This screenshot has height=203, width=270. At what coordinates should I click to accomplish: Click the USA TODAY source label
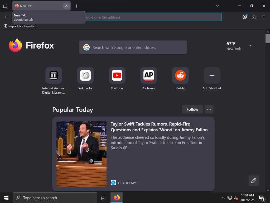[127, 183]
